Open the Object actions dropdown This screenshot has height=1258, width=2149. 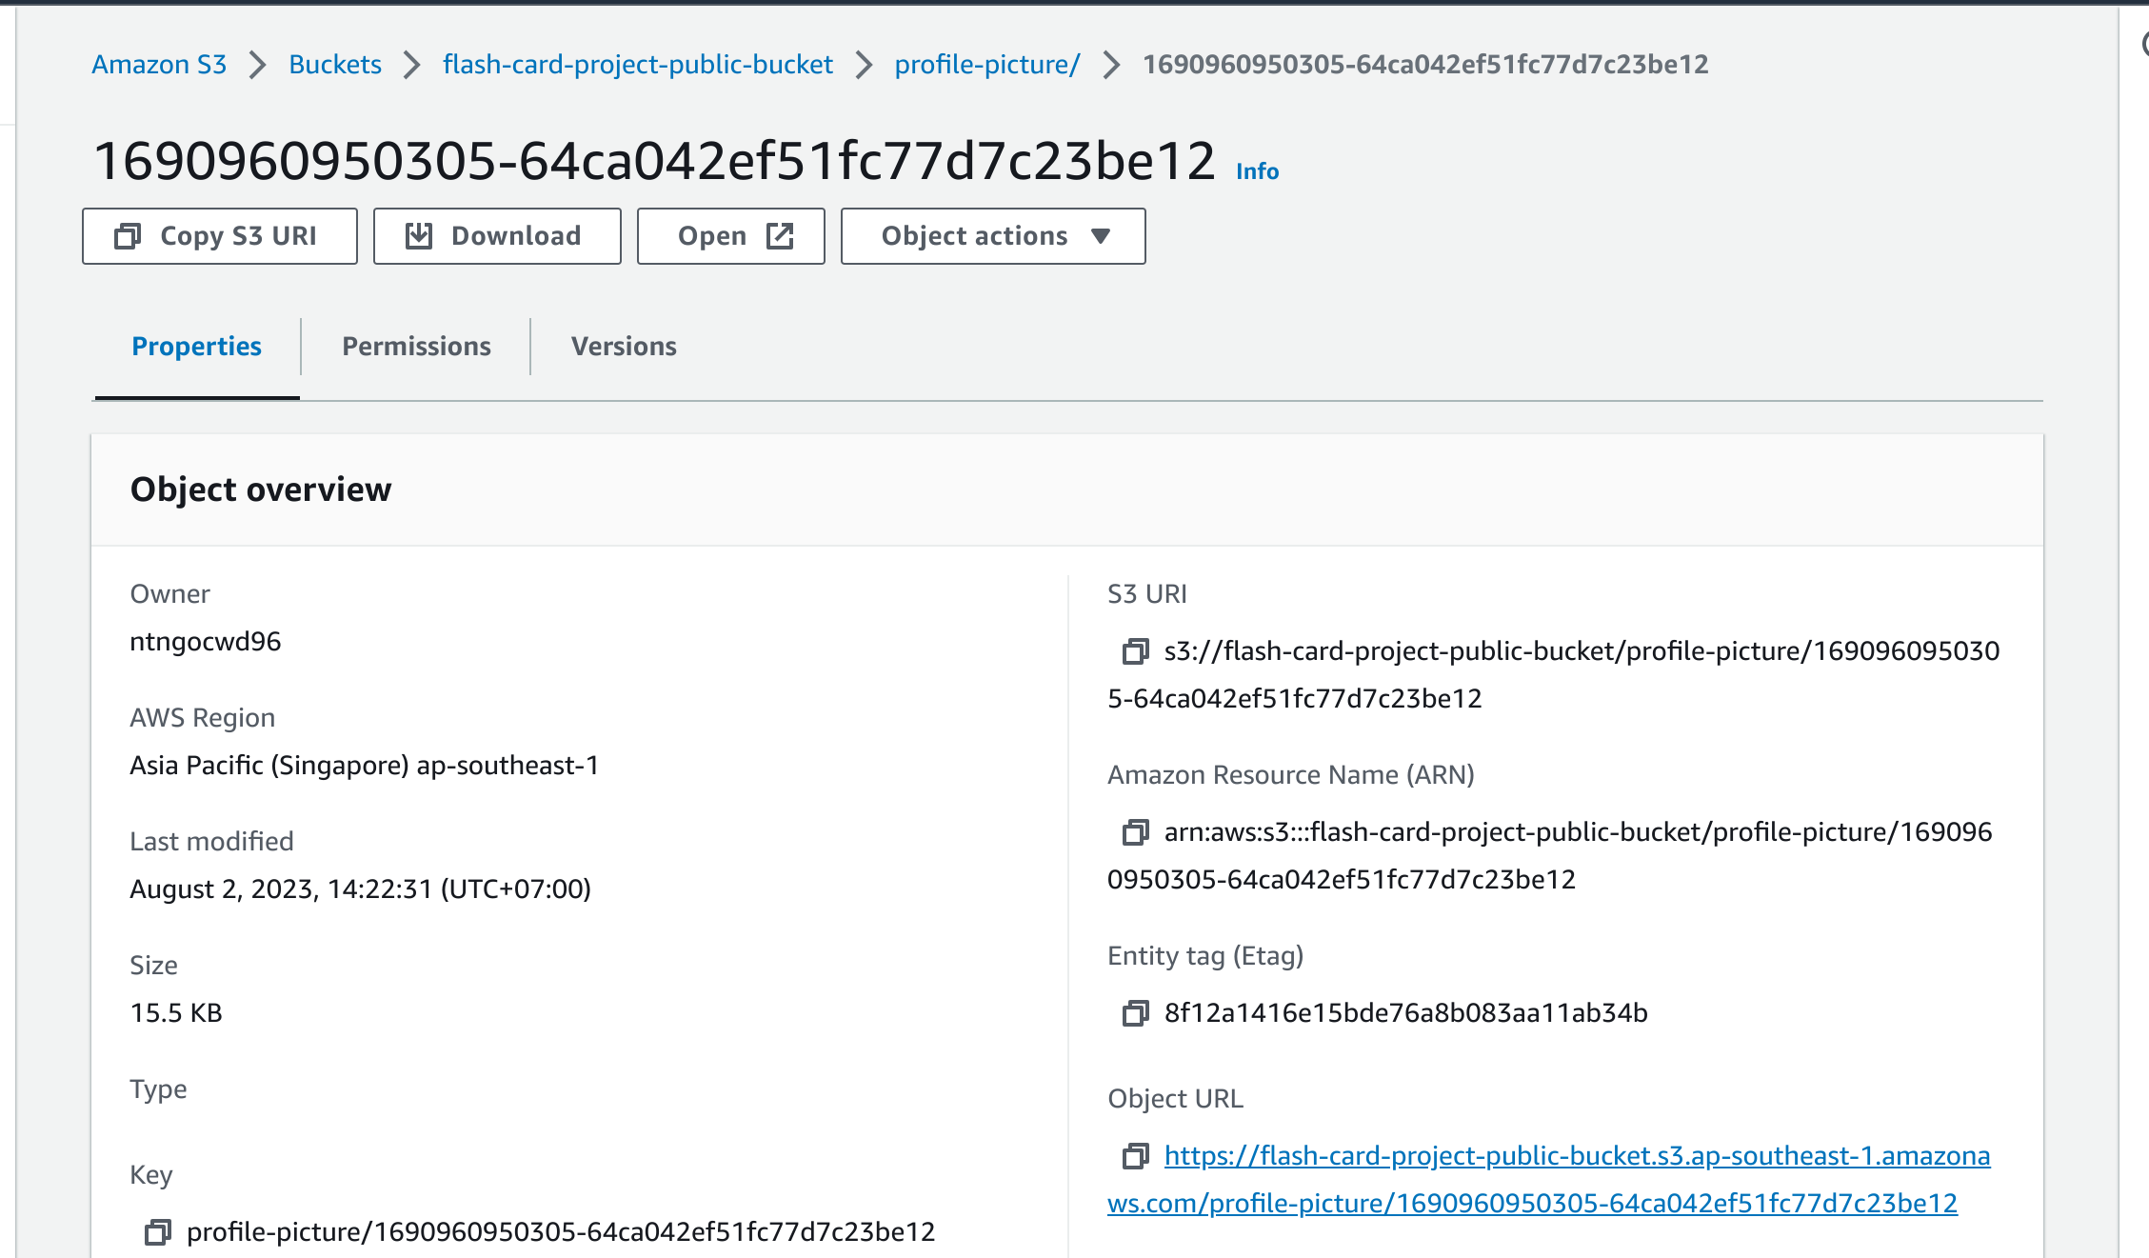991,235
